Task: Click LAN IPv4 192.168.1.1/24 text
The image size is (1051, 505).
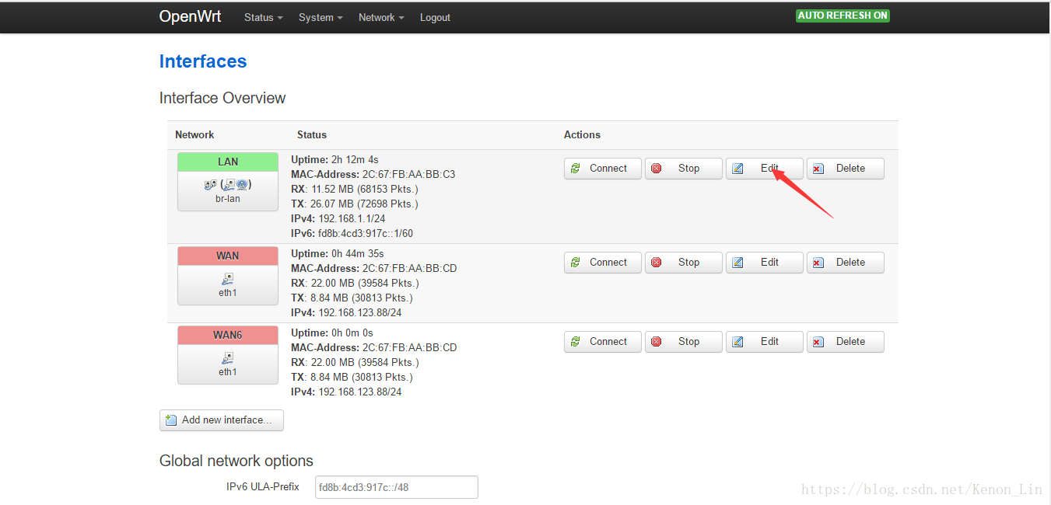Action: (338, 219)
